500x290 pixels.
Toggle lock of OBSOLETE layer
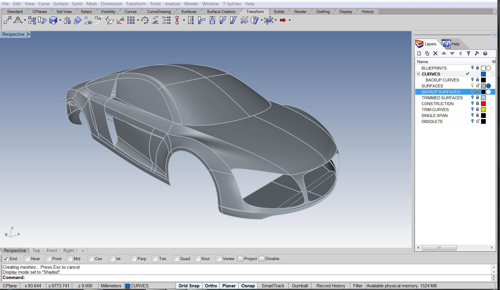click(478, 121)
